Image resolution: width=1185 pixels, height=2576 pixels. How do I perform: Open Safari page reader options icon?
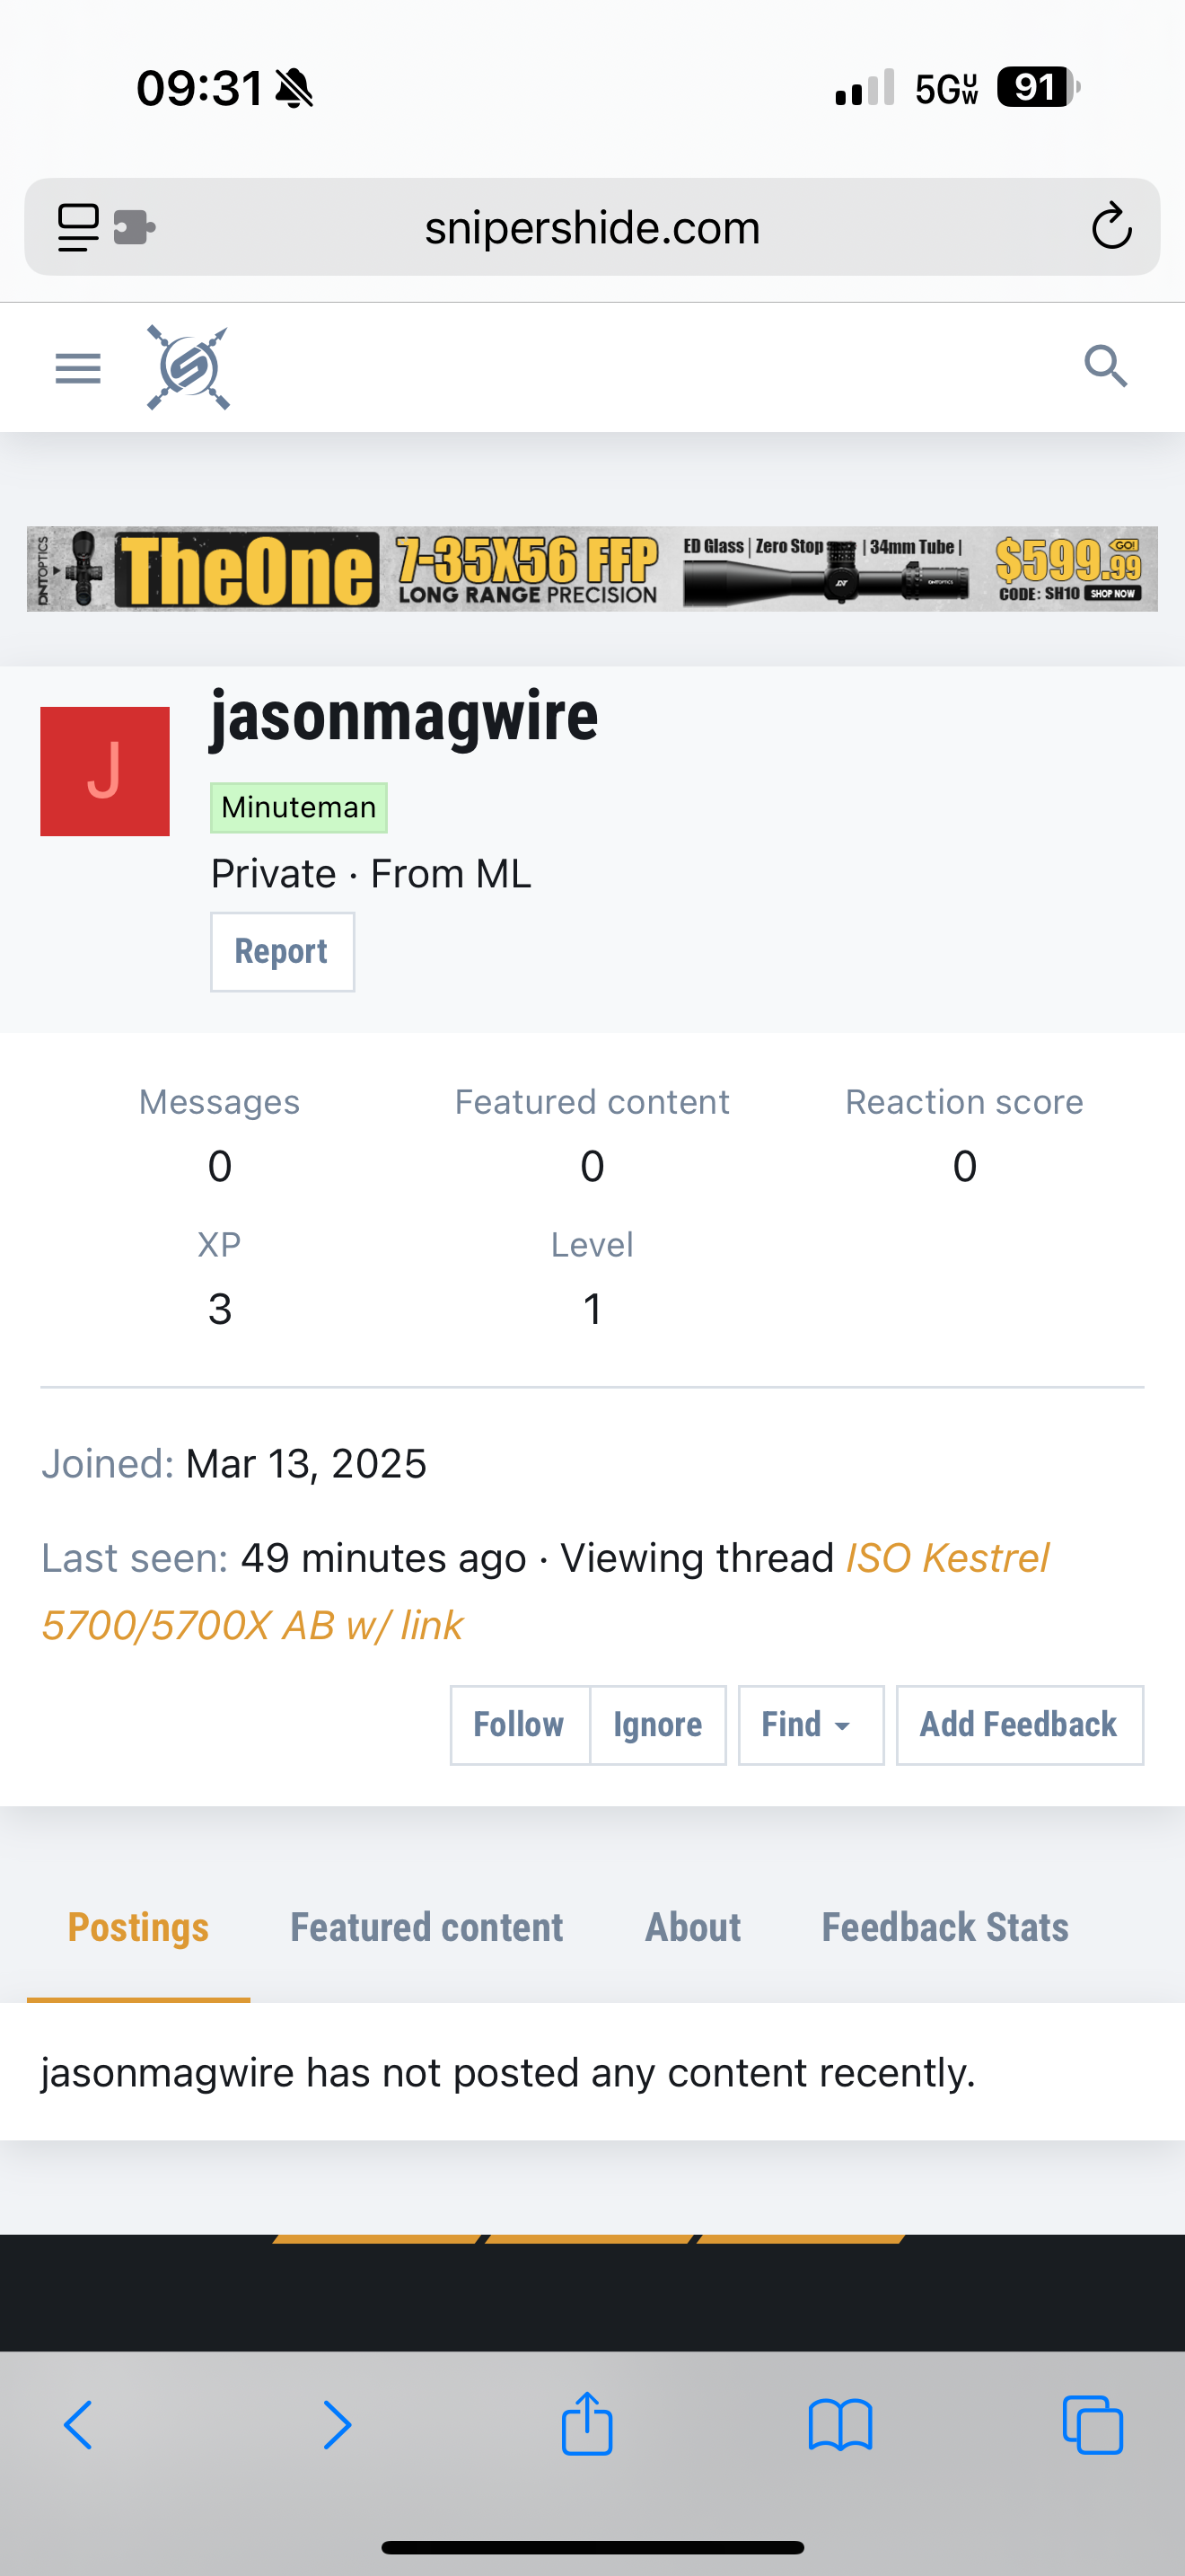pos(78,227)
